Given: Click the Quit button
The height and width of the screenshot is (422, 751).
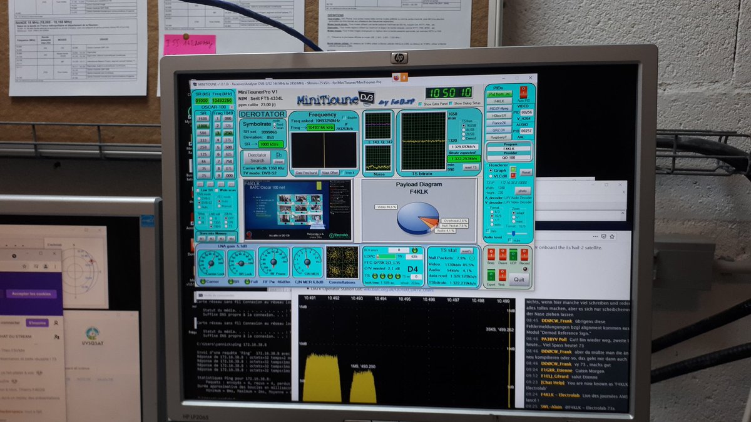Looking at the screenshot, I should 519,279.
